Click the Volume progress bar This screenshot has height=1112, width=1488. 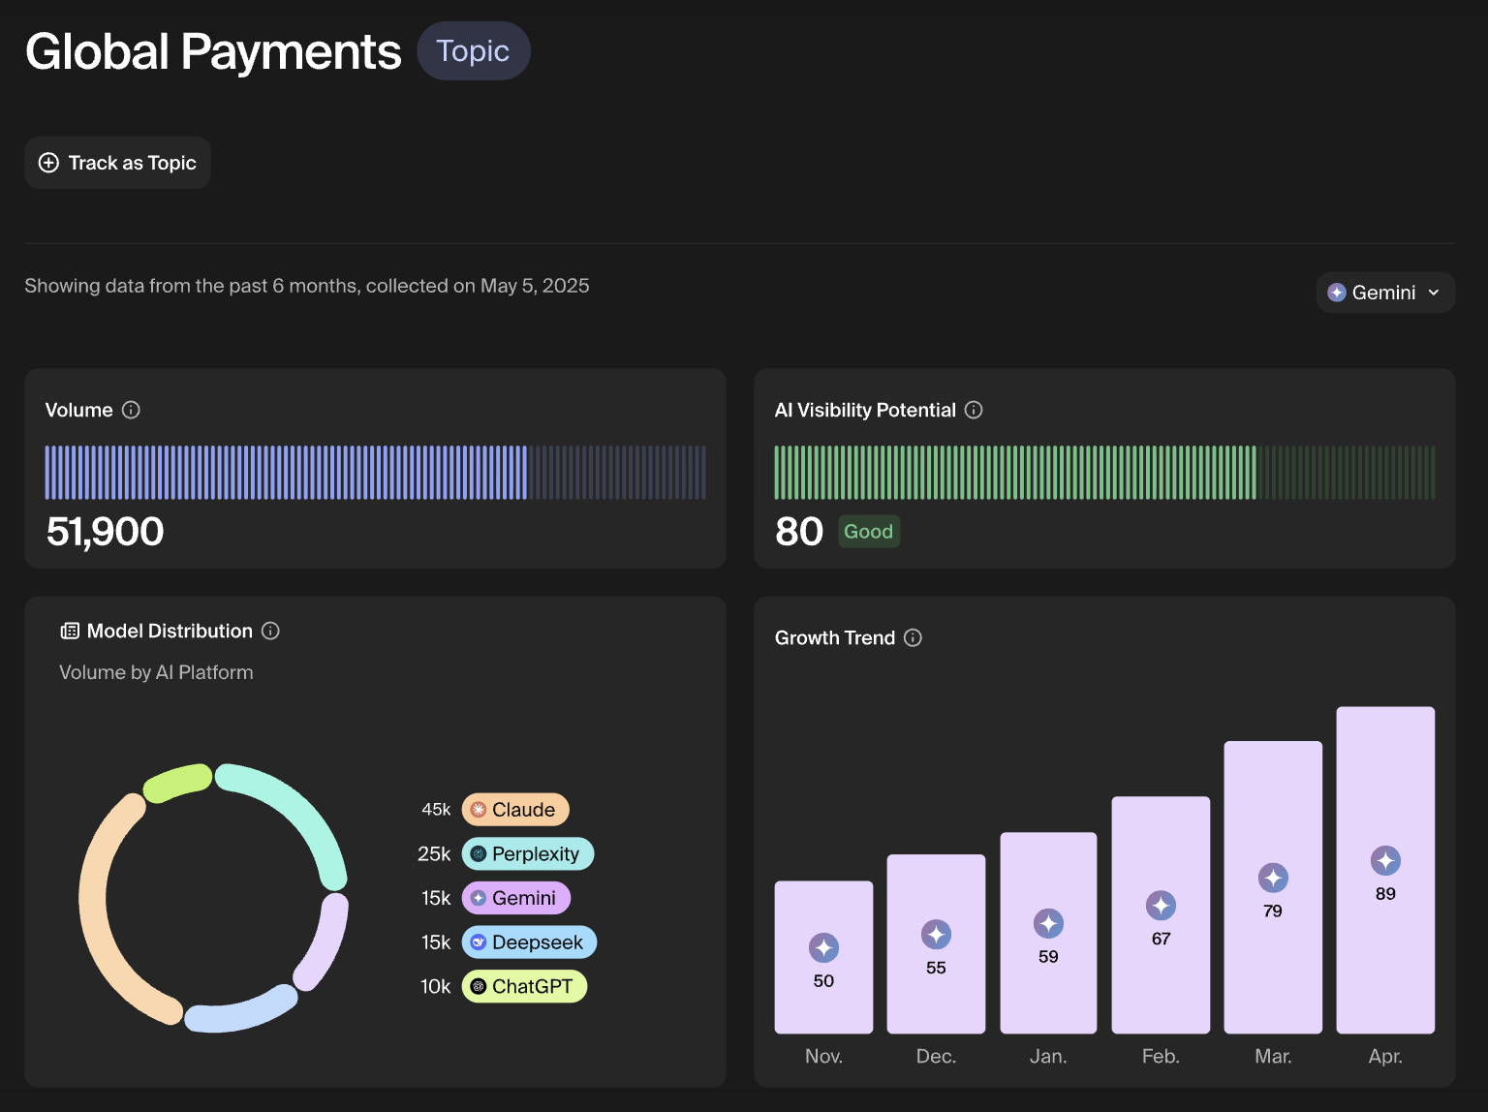(375, 473)
